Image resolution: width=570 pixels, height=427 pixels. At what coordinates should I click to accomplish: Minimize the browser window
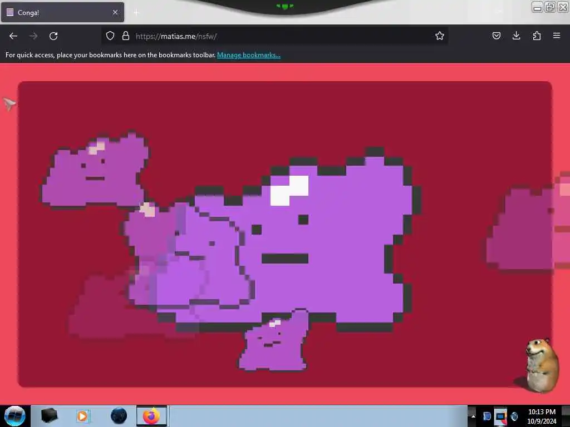(x=537, y=7)
